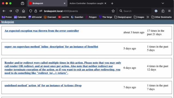Open the Last.fm bookmark
The width and height of the screenshot is (174, 98).
point(63,17)
